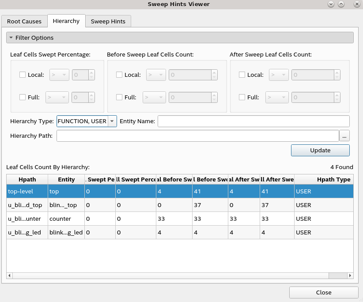Open Local operator dropdown for Before Sweep count
This screenshot has width=363, height=302.
tap(156, 75)
